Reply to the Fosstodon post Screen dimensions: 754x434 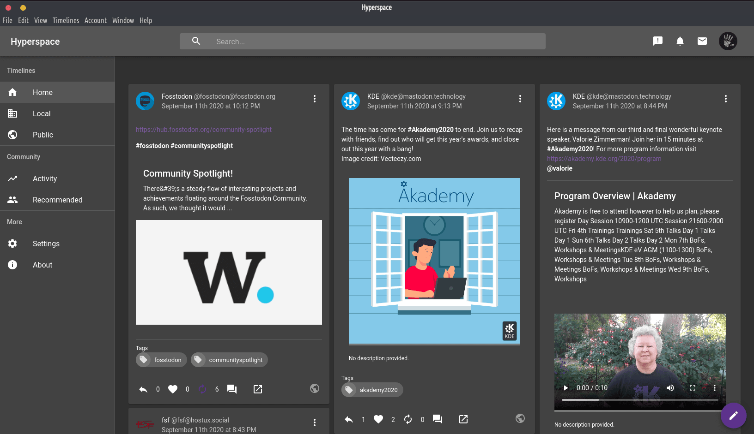tap(143, 389)
